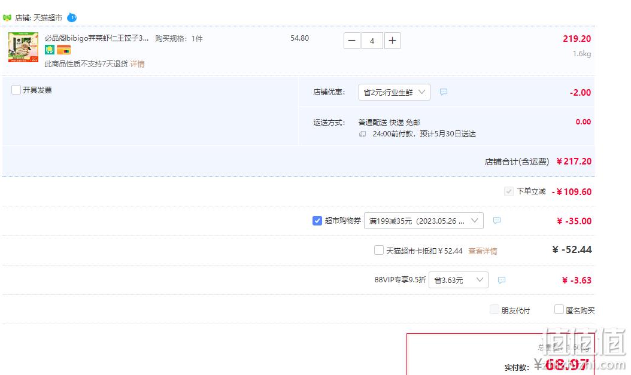Click the 88VIP专享9.5折 label

400,280
